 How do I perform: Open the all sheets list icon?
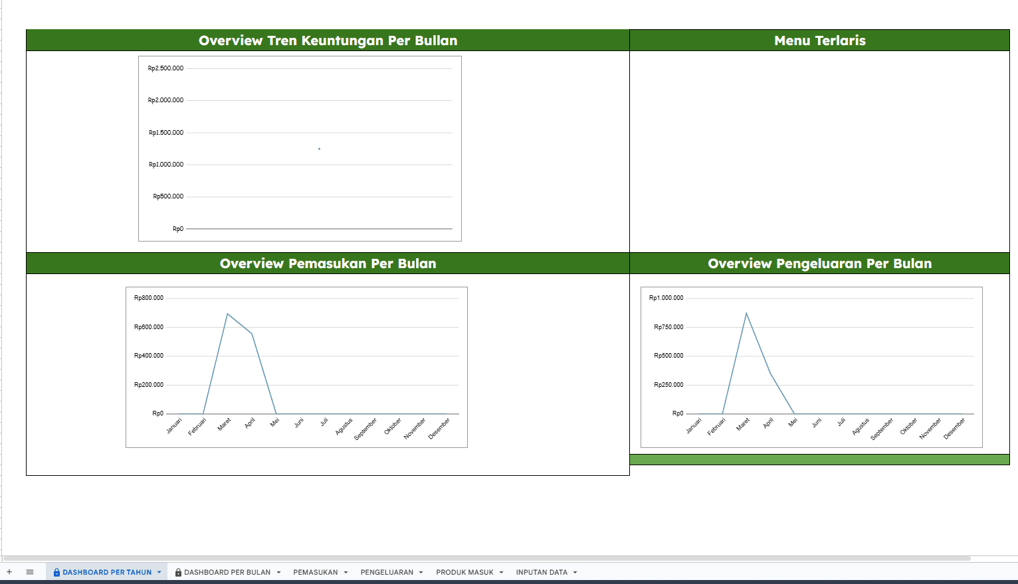pos(30,572)
